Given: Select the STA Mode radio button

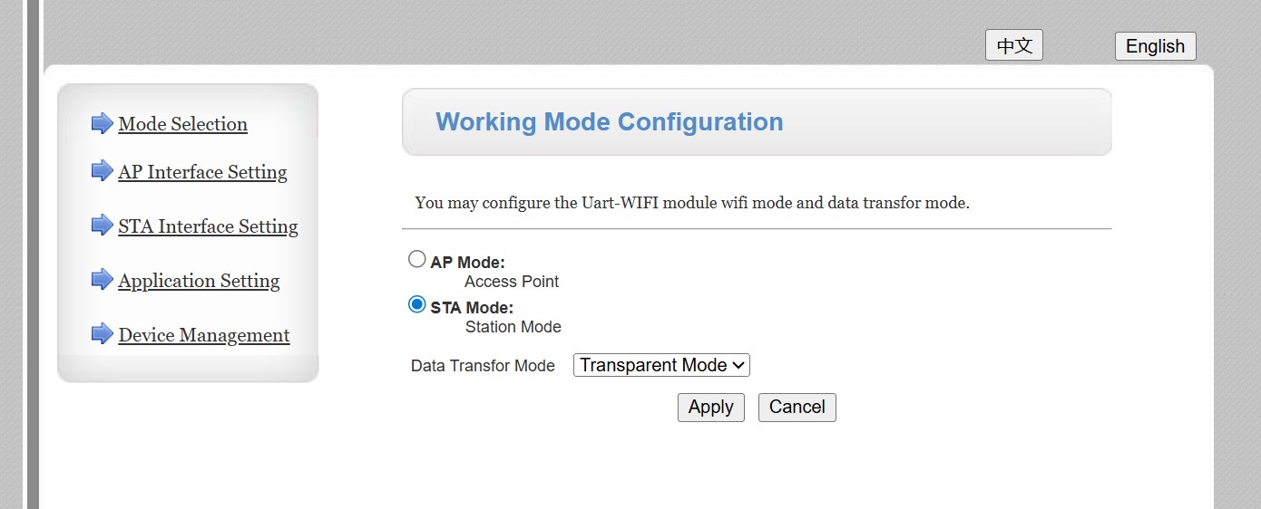Looking at the screenshot, I should (x=417, y=305).
